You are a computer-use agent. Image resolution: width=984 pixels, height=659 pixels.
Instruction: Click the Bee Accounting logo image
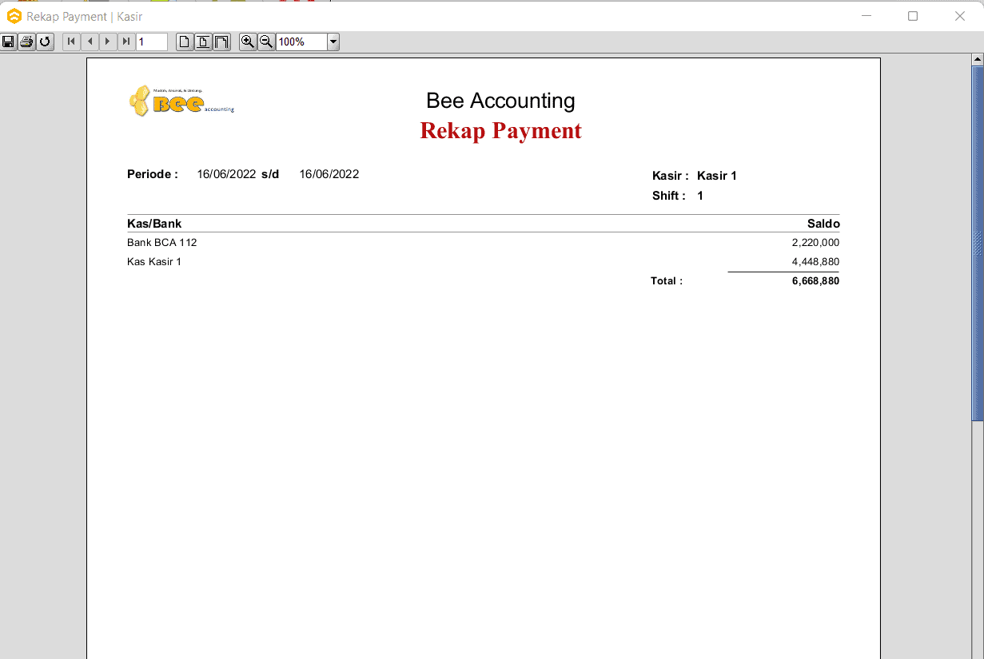181,101
